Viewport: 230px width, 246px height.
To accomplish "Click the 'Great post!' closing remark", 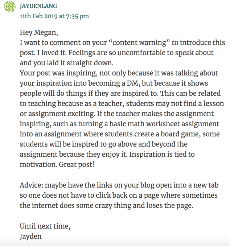I will pos(77,165).
